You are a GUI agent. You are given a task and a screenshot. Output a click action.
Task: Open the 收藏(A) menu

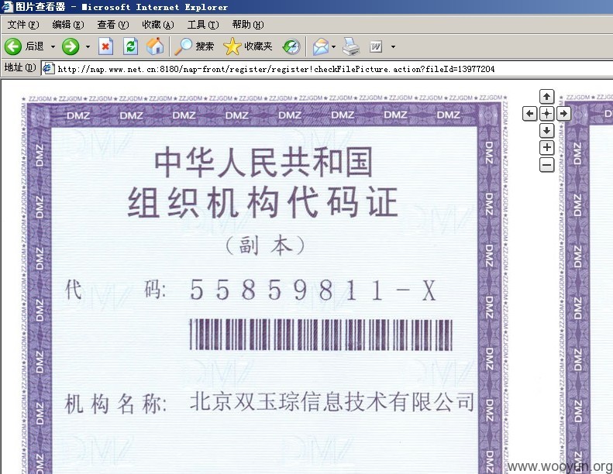[x=158, y=25]
